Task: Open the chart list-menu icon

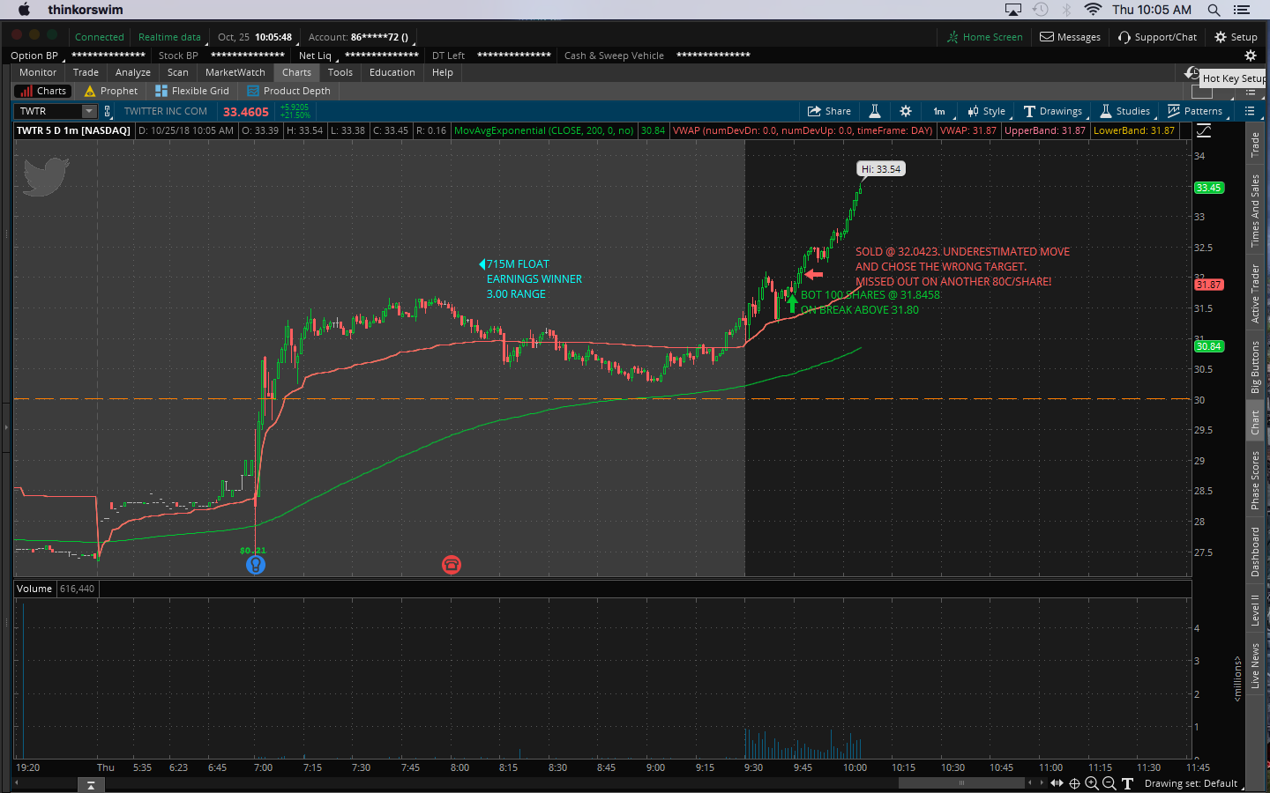Action: (x=1250, y=111)
